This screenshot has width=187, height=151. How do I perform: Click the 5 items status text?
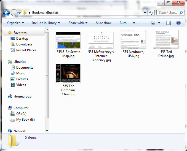tap(31, 137)
